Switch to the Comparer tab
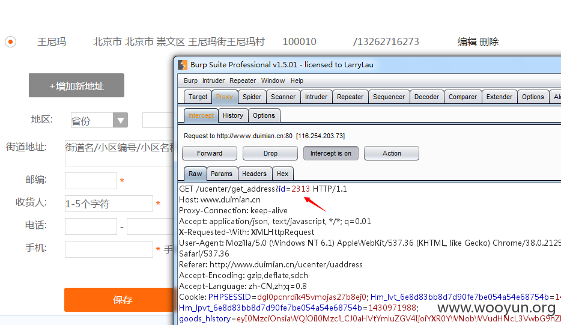The image size is (561, 325). point(462,97)
